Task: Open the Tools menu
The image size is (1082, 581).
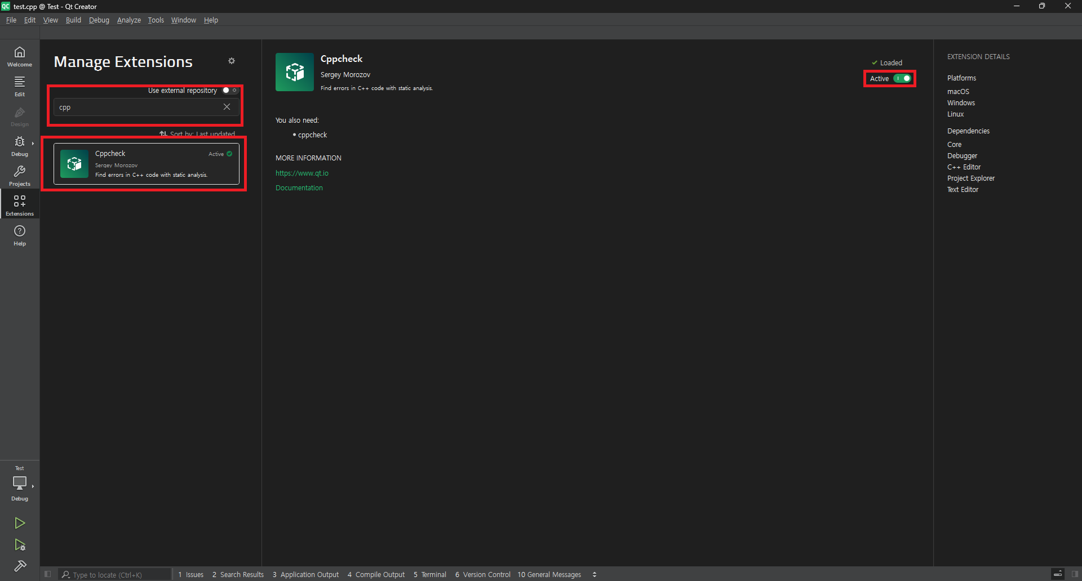Action: coord(156,20)
